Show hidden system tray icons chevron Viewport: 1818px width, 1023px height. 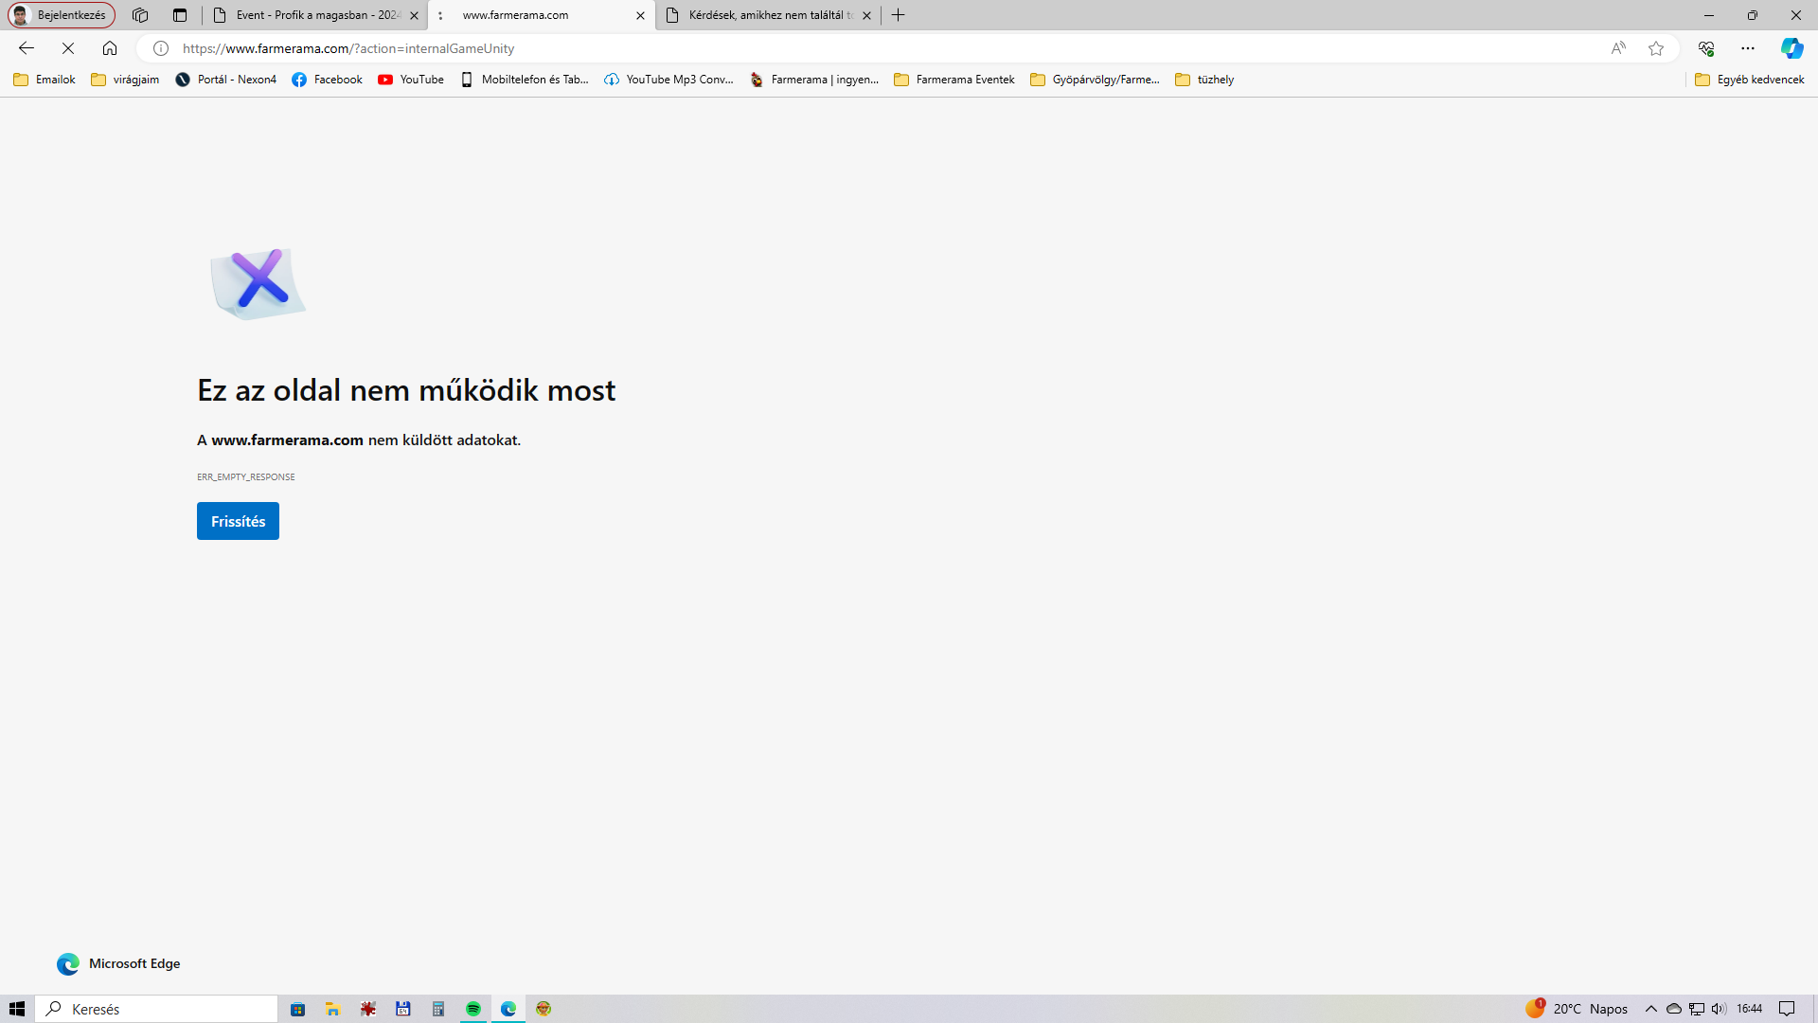[1651, 1009]
